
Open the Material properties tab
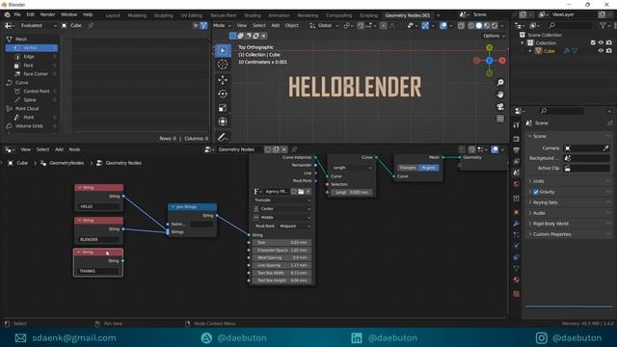pyautogui.click(x=517, y=280)
